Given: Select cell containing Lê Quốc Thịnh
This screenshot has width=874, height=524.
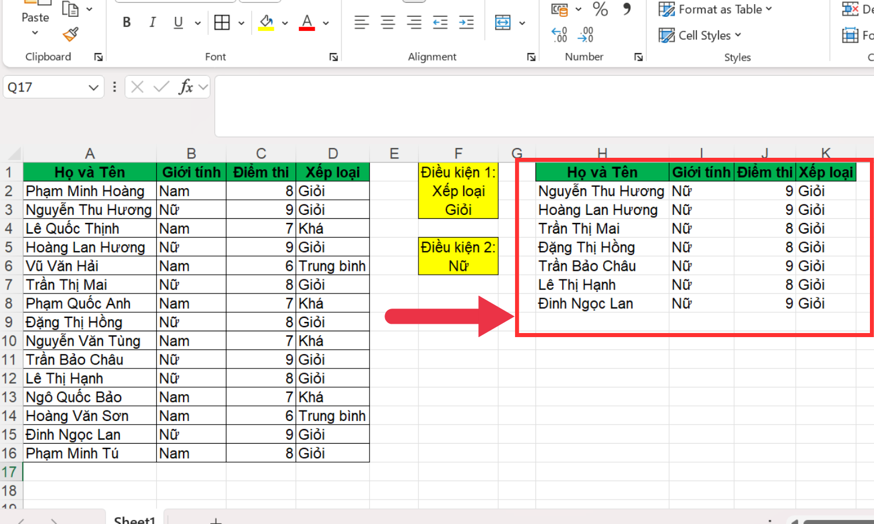Looking at the screenshot, I should click(x=90, y=228).
